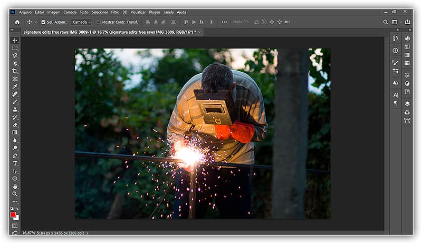422x244 pixels.
Task: Select the Pen tool
Action: tap(15, 156)
